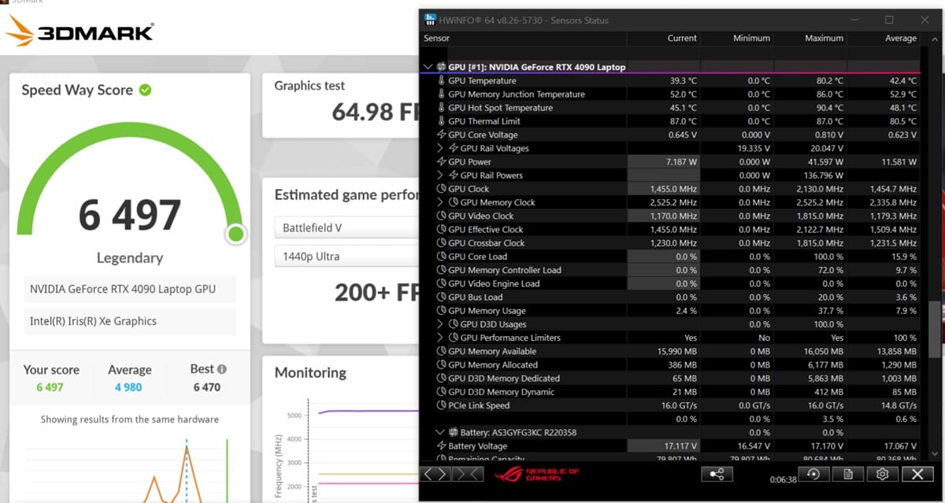Viewport: 945px width, 503px height.
Task: Collapse the Battery AS3GYFG3KC sensor group
Action: click(x=440, y=432)
